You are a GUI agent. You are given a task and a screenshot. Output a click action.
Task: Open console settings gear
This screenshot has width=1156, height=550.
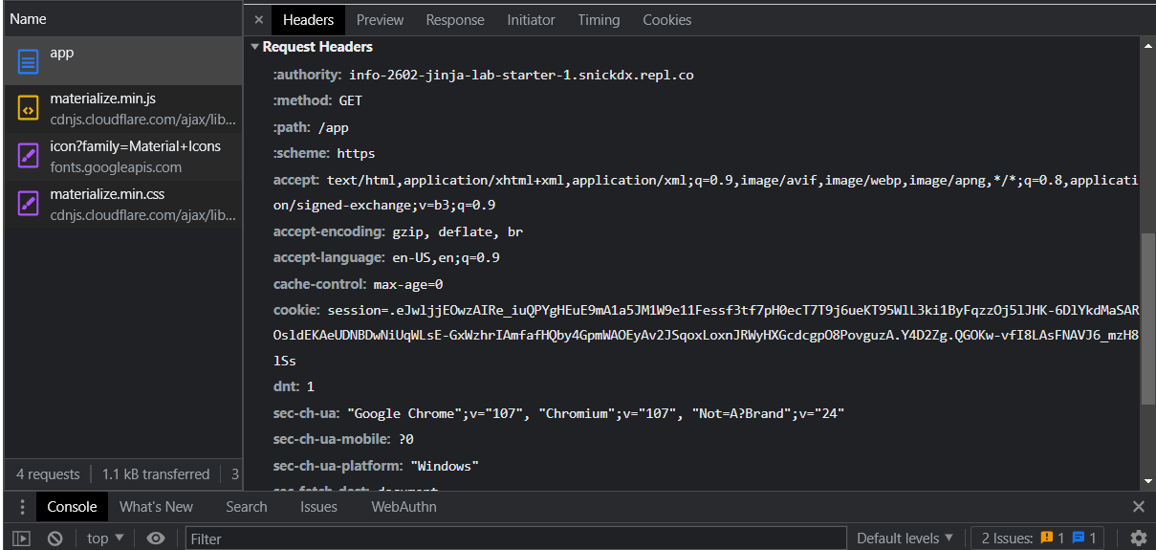(x=1138, y=539)
